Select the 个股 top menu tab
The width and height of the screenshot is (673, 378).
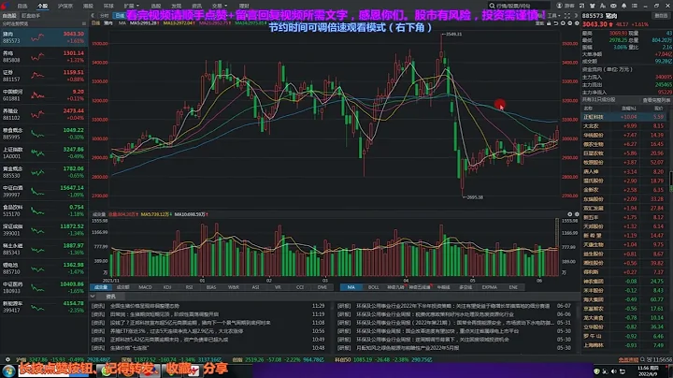pyautogui.click(x=42, y=6)
